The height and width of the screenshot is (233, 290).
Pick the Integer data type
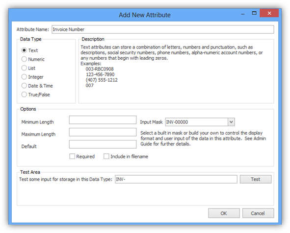[x=24, y=77]
